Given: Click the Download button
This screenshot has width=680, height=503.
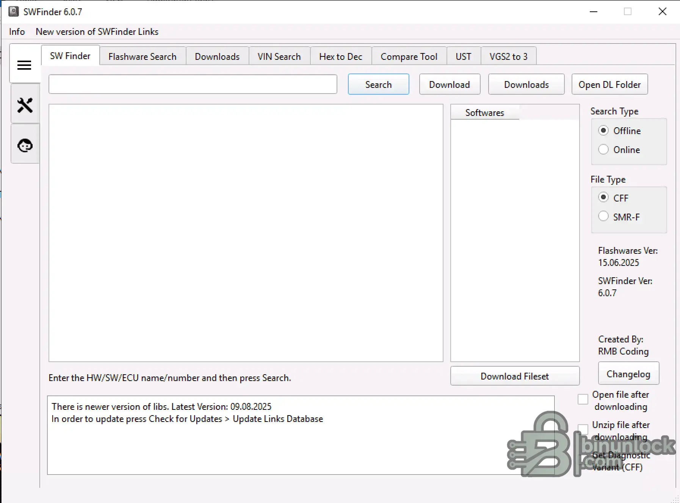Looking at the screenshot, I should 450,84.
